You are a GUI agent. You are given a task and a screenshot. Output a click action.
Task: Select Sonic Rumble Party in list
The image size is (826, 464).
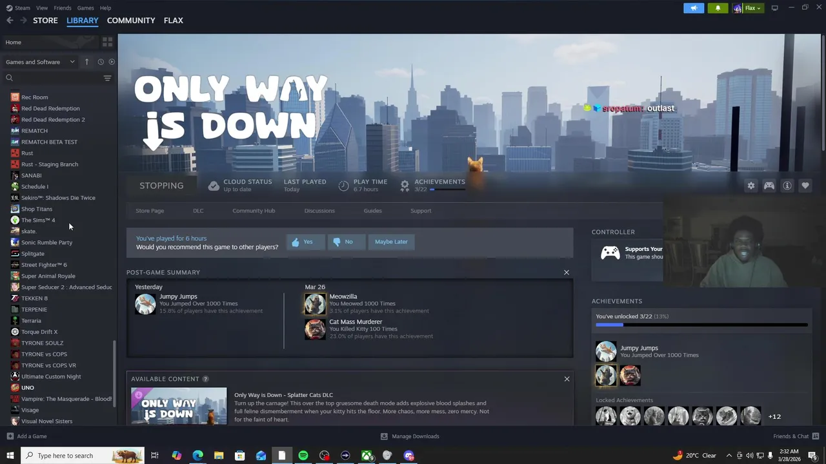click(46, 242)
